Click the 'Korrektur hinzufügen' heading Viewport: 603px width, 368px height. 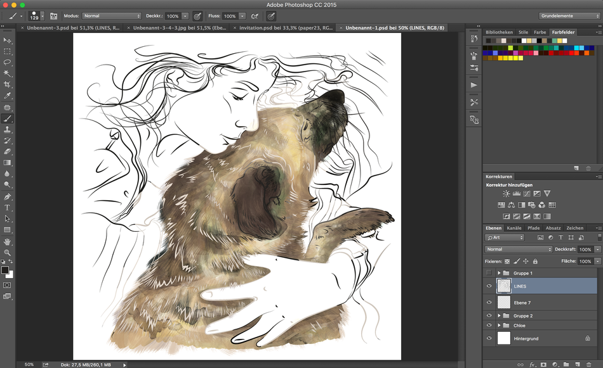point(509,185)
